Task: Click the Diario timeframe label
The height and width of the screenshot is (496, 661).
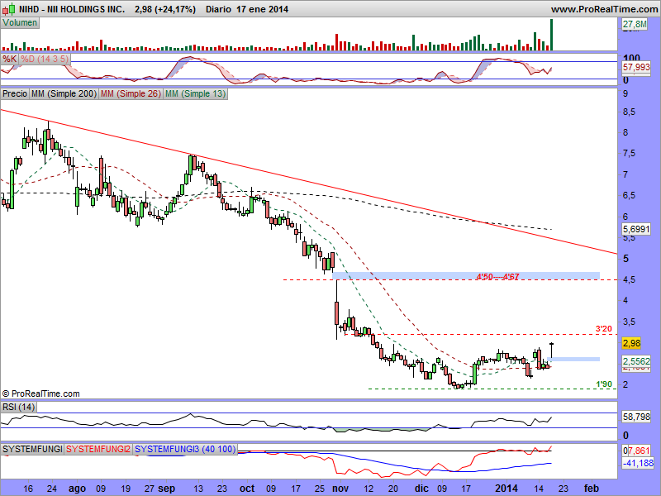Action: 218,9
